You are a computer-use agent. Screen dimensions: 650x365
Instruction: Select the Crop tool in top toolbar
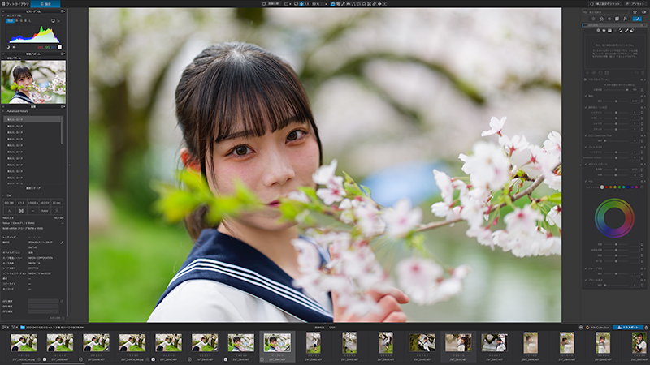click(x=338, y=4)
